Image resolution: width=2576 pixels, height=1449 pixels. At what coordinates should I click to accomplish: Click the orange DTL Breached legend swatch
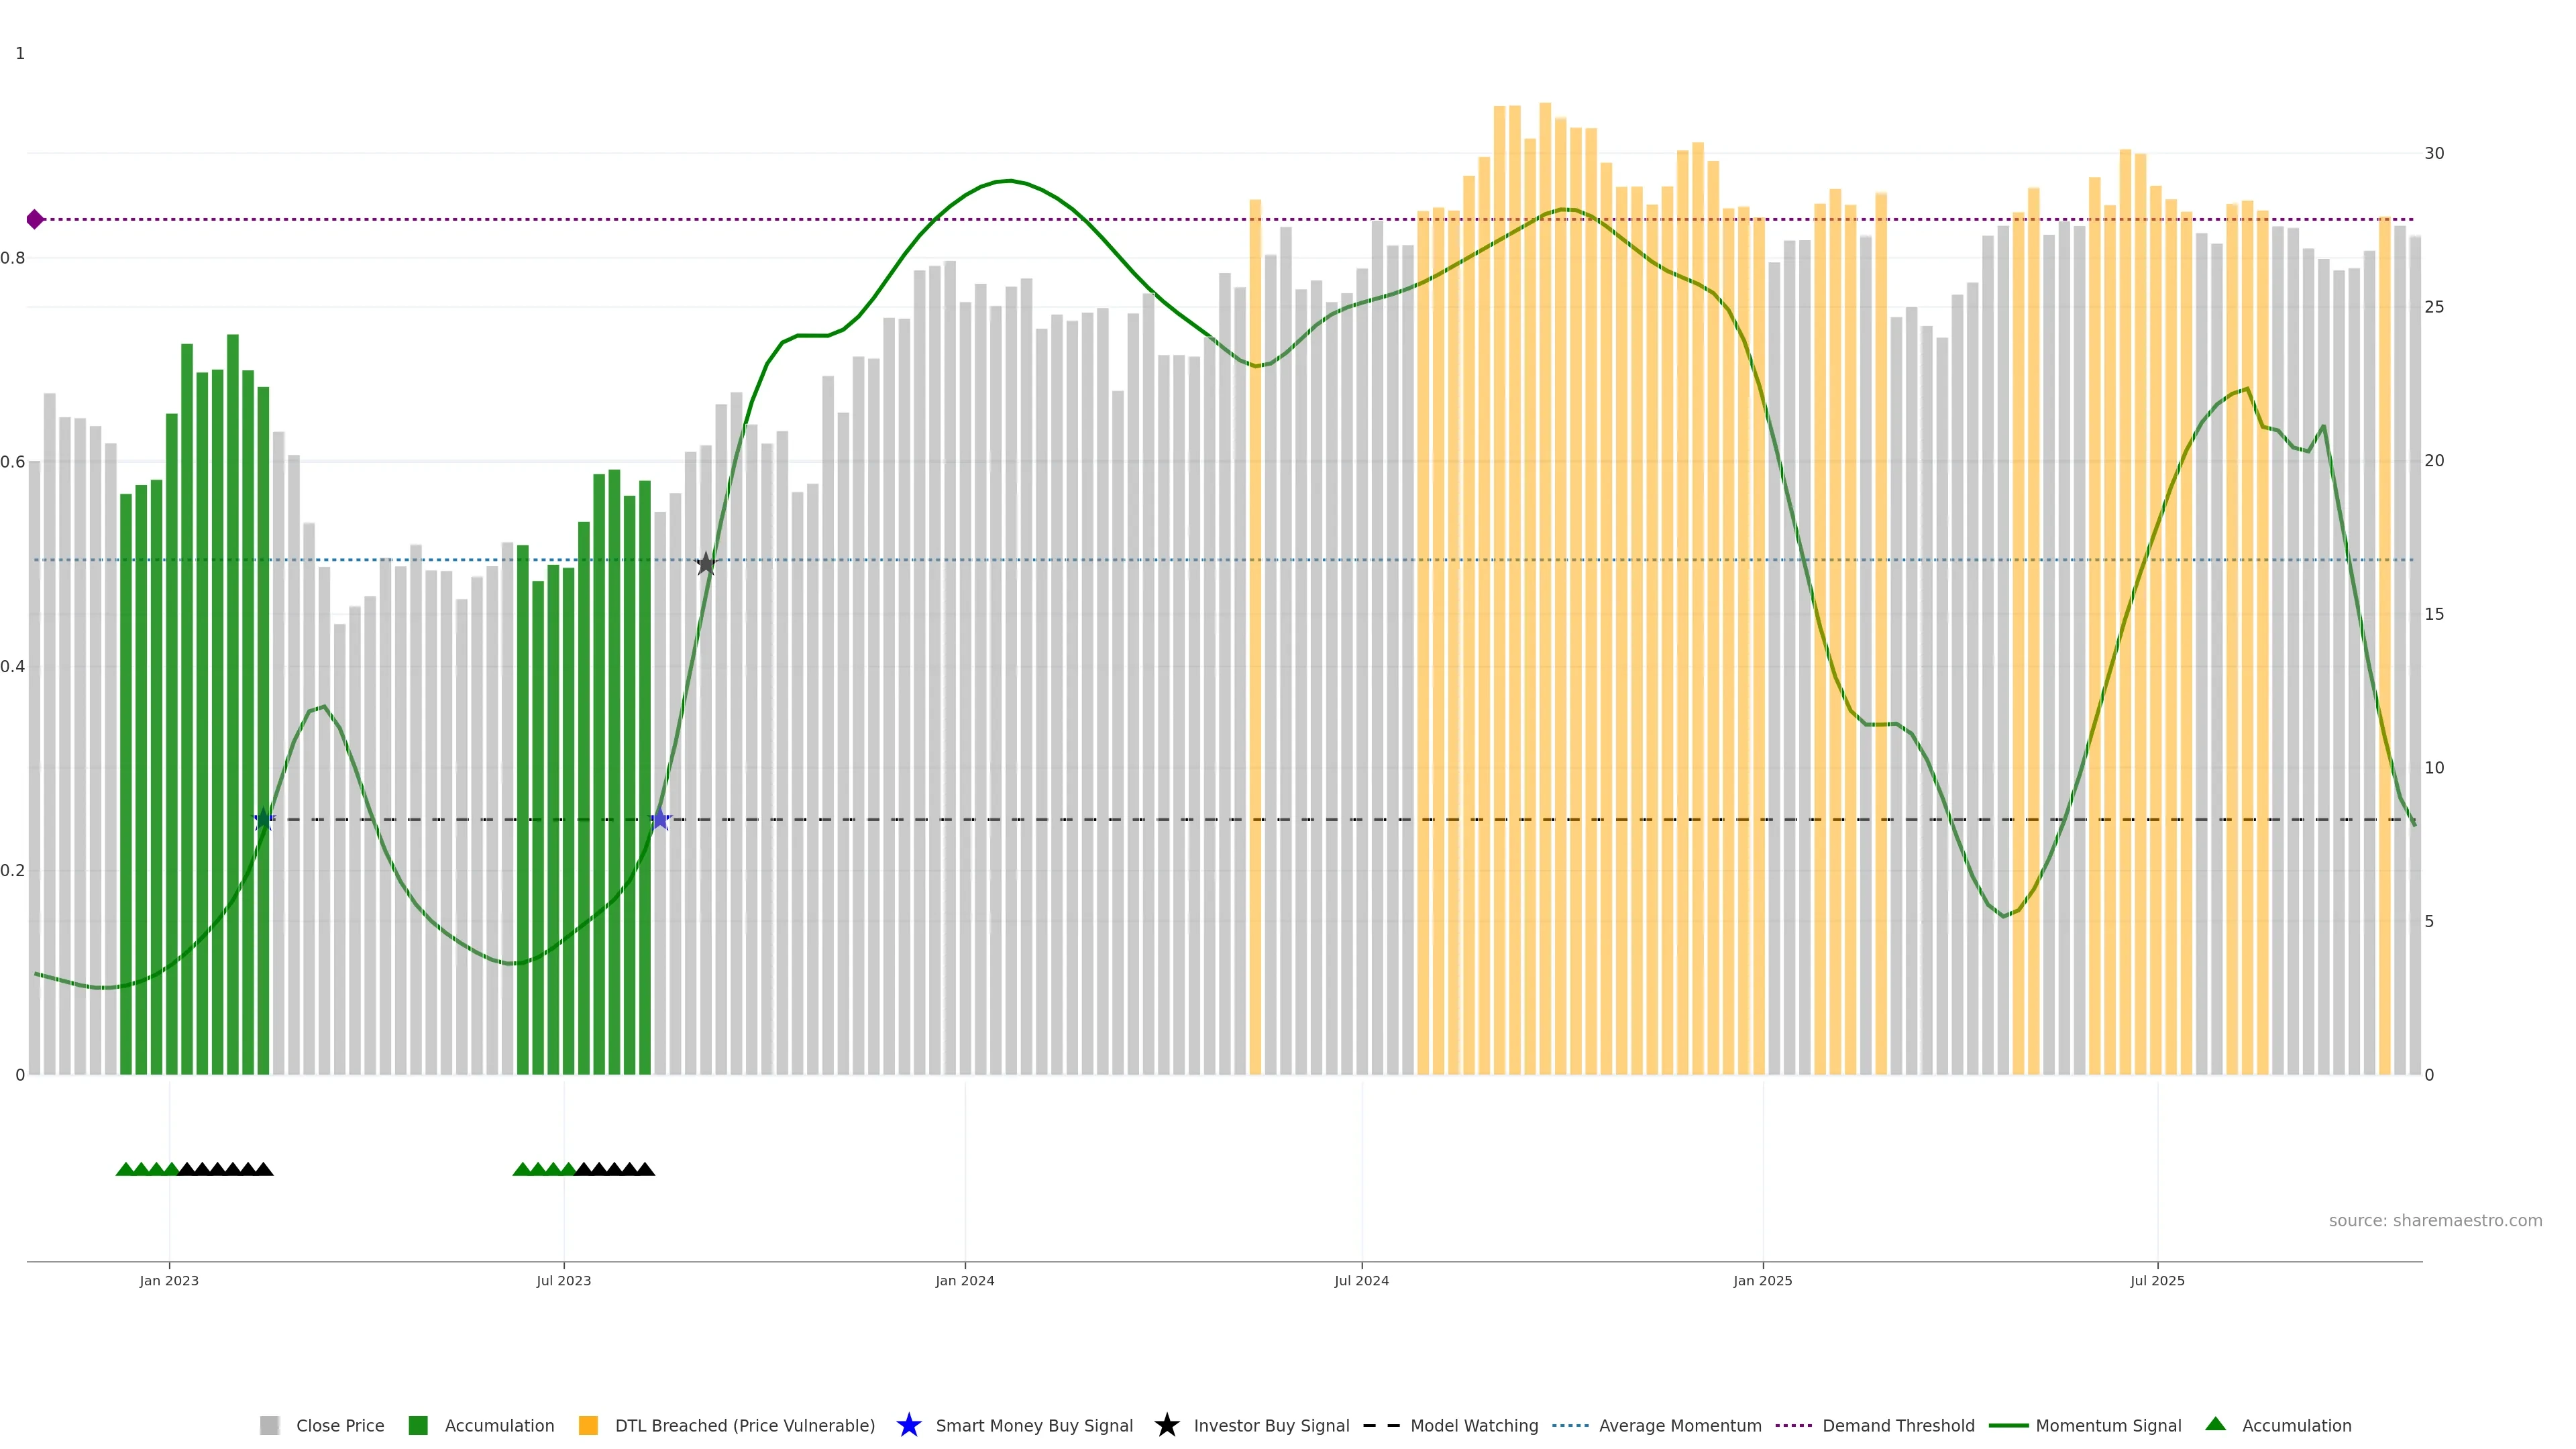click(x=588, y=1425)
